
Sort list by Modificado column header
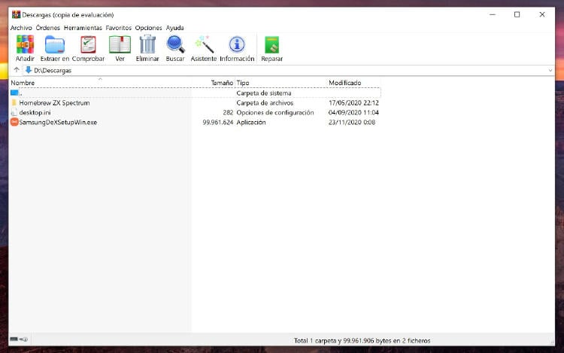344,83
